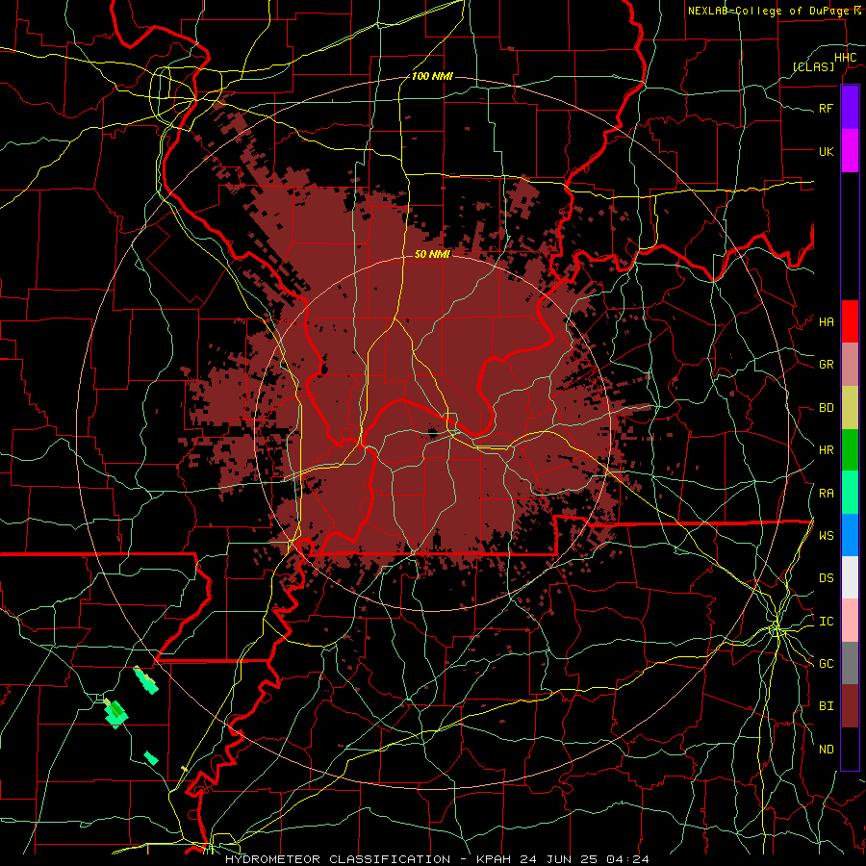The width and height of the screenshot is (866, 866).
Task: Click the 'HHC' product label
Action: 845,58
